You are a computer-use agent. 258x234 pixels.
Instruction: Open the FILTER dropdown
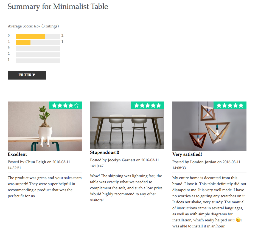coord(27,75)
